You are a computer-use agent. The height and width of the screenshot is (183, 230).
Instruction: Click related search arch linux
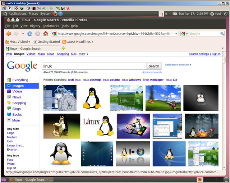coord(74,80)
